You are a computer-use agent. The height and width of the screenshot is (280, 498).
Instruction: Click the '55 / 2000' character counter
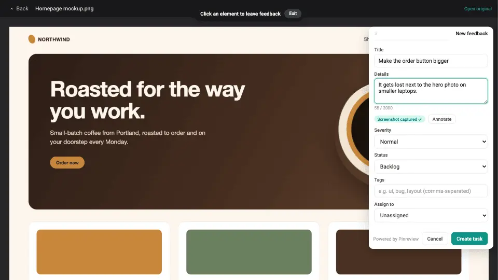(383, 108)
